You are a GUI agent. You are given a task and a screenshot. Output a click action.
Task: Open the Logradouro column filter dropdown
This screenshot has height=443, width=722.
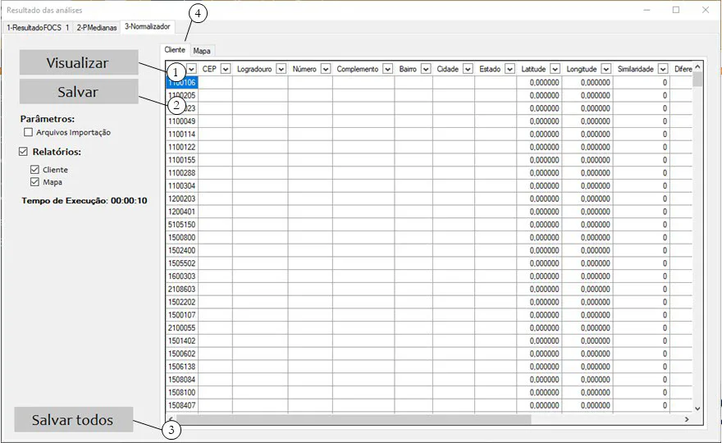click(281, 69)
